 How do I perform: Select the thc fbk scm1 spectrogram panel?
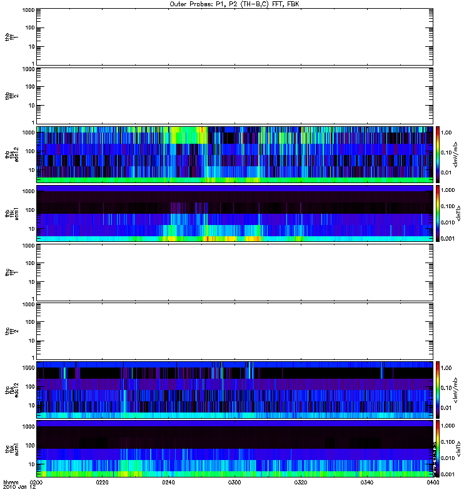234,449
